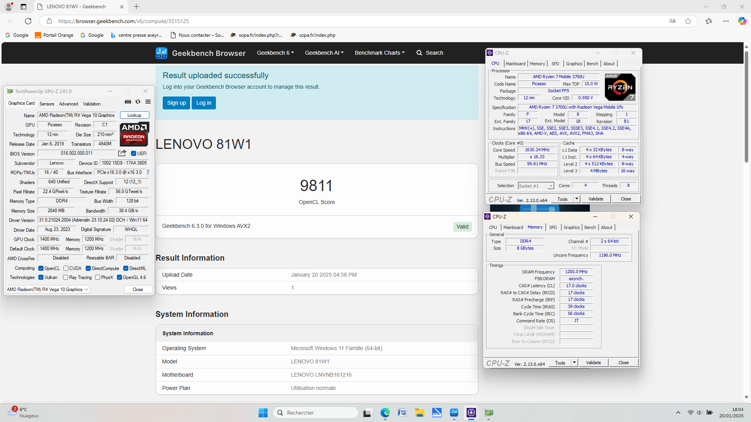Click Geekbench Browser logo icon
751x422 pixels.
pos(162,53)
